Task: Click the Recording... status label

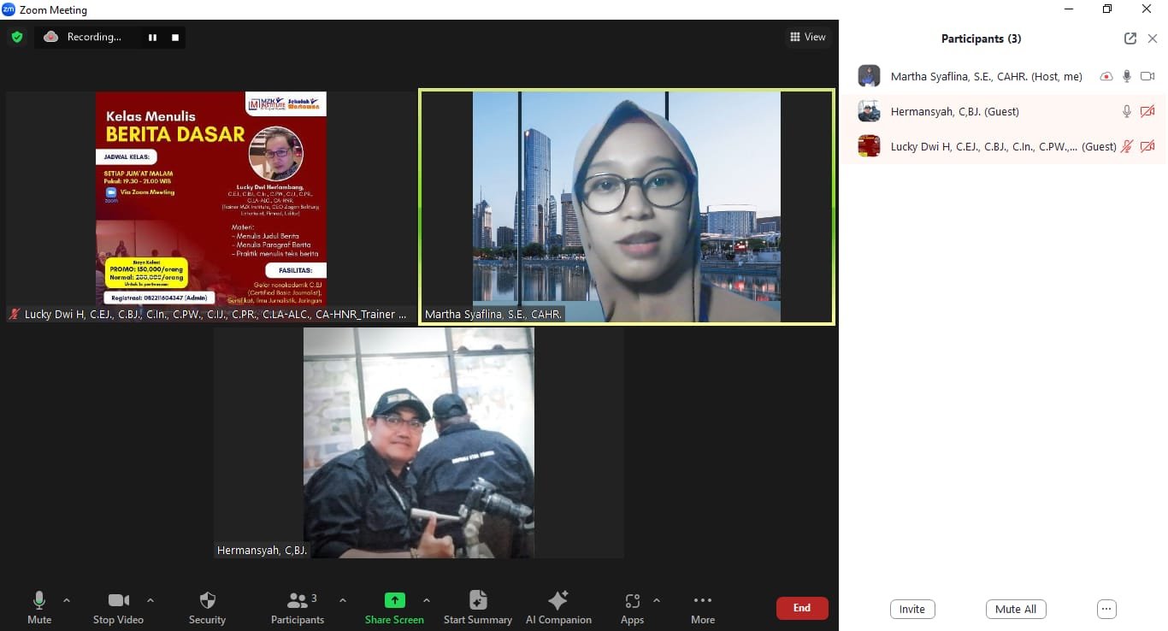Action: pos(94,37)
